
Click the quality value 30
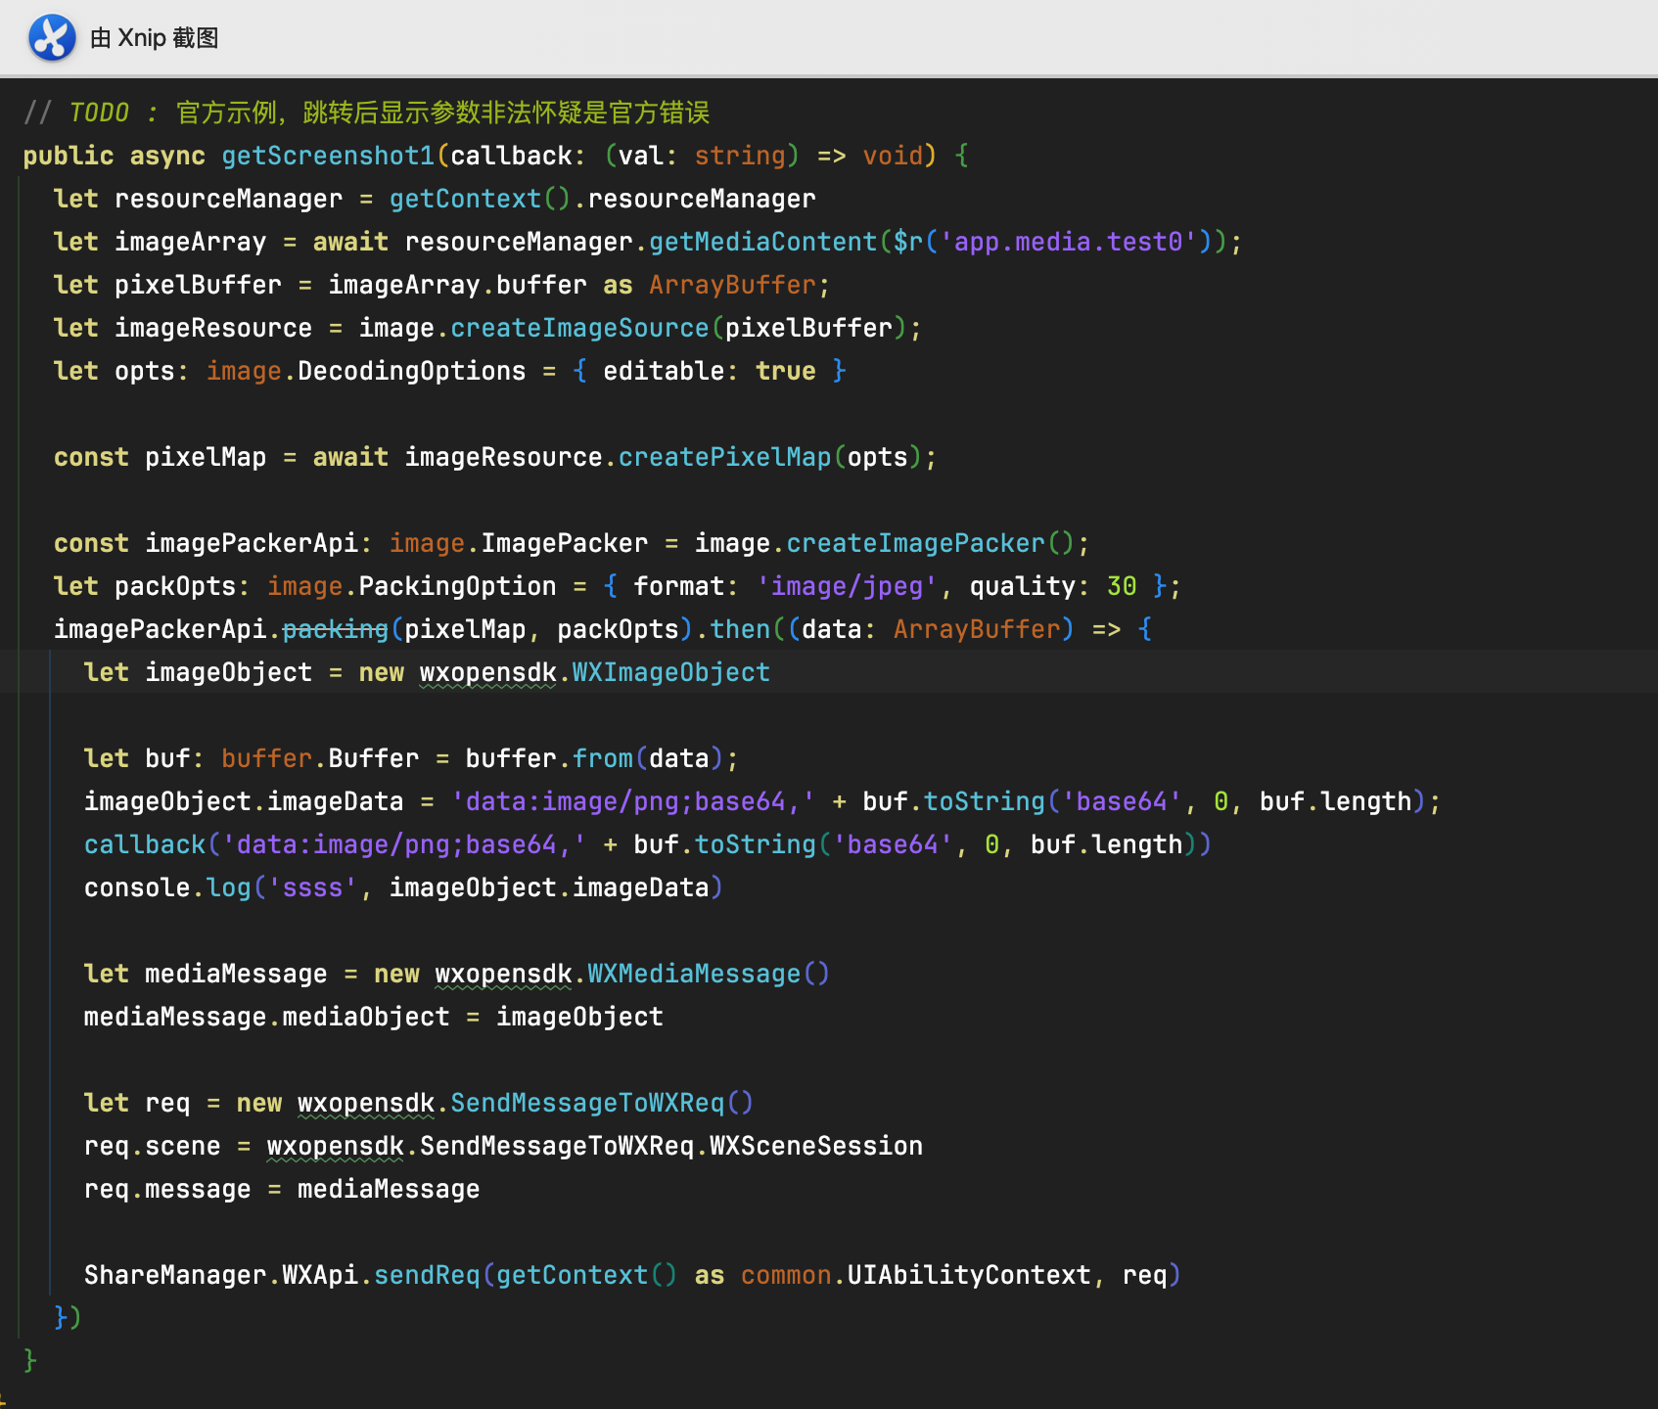click(x=1122, y=586)
